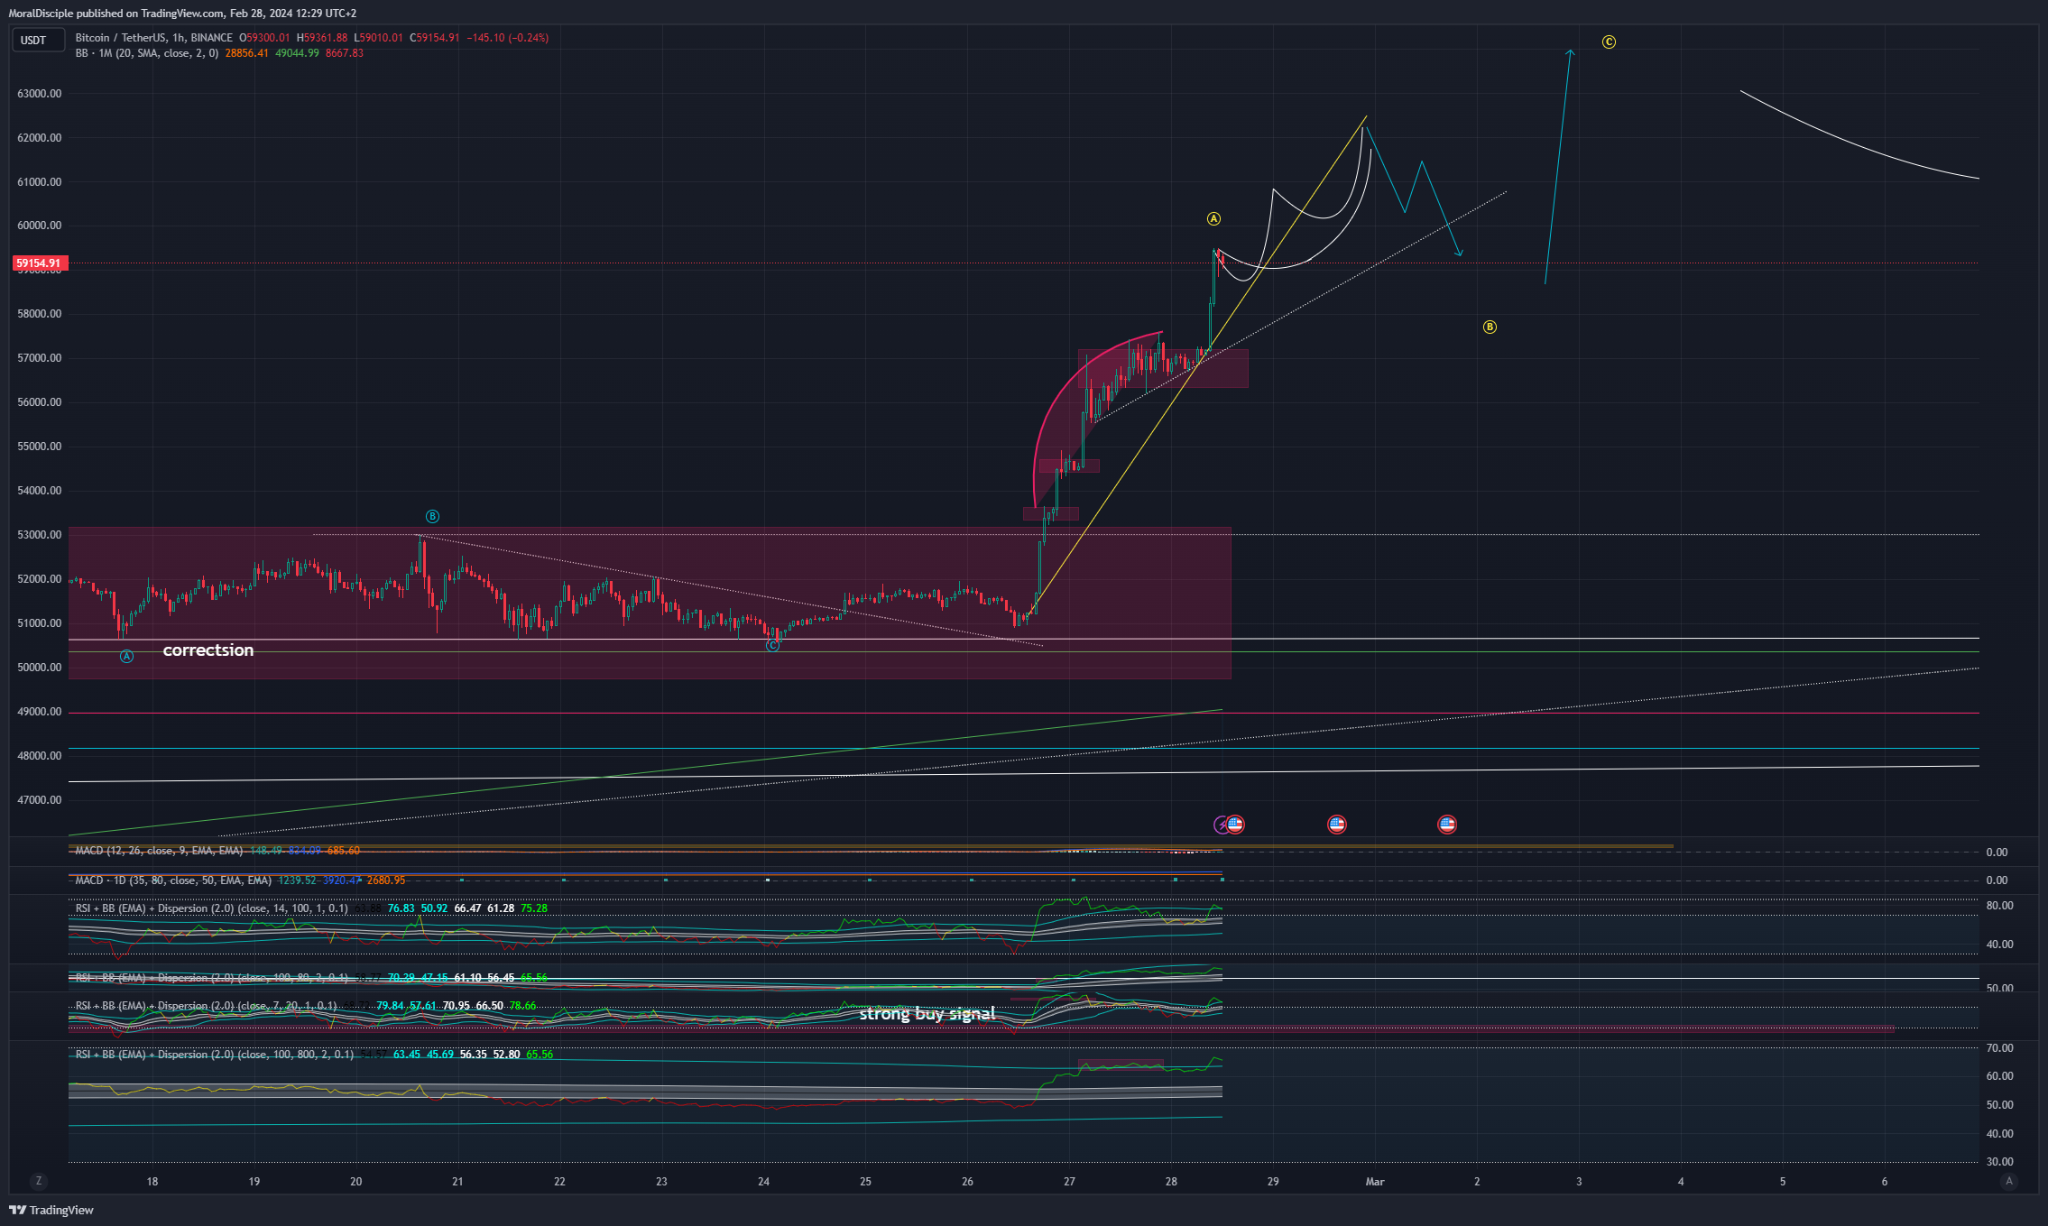The image size is (2048, 1226).
Task: Select the yellow wave label C at the top
Action: coord(1609,42)
